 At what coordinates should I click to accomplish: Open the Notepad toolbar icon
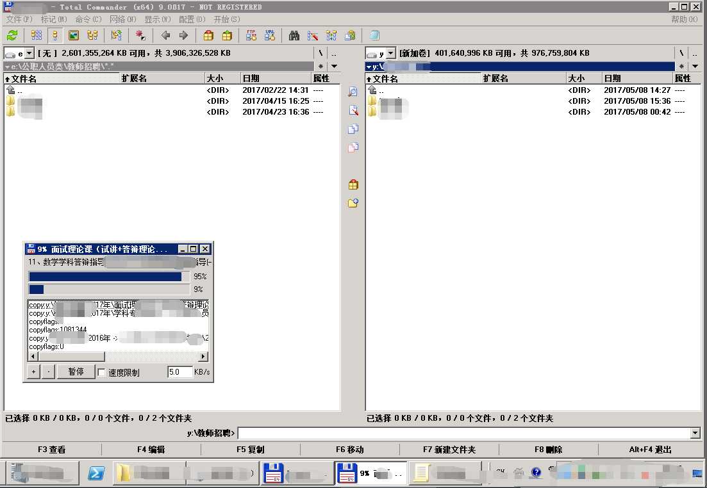tap(374, 35)
